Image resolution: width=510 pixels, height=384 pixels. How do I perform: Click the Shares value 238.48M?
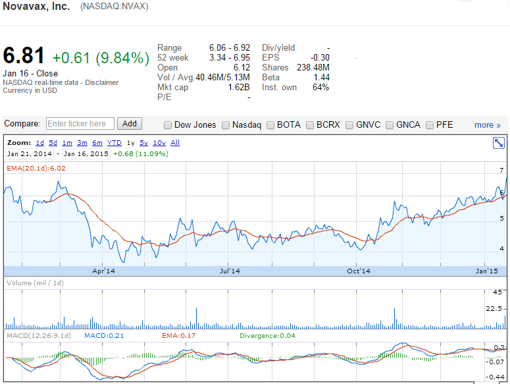click(313, 67)
